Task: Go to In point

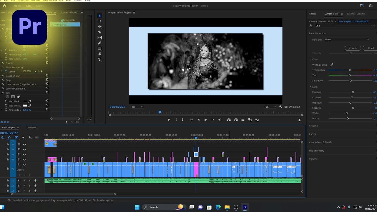Action: [x=192, y=120]
